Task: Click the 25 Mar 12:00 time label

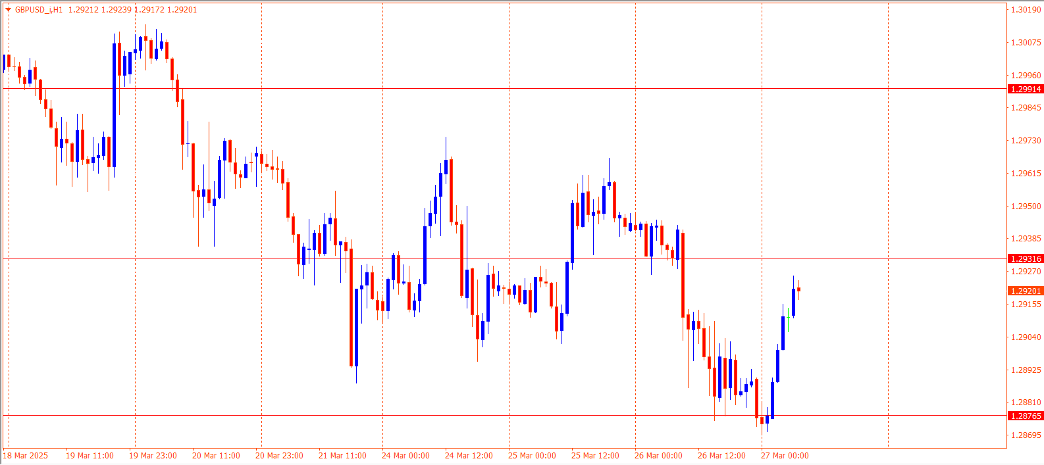Action: (595, 456)
